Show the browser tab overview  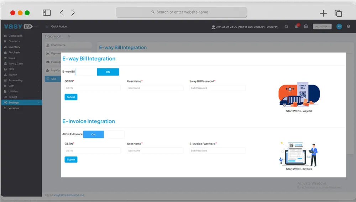coord(338,13)
